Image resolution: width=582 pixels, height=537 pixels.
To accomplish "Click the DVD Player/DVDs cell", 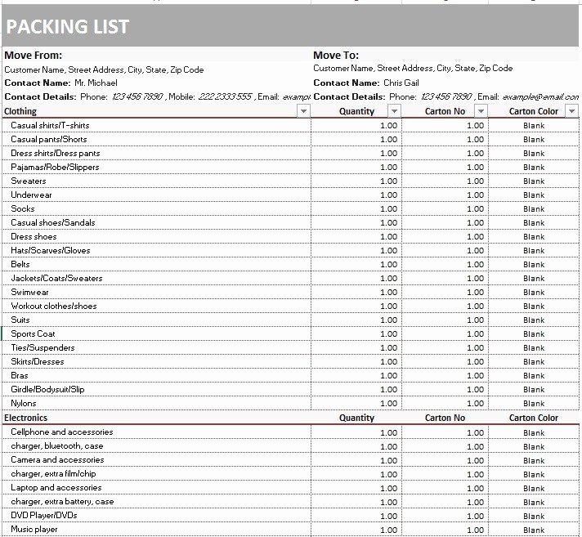I will 157,516.
